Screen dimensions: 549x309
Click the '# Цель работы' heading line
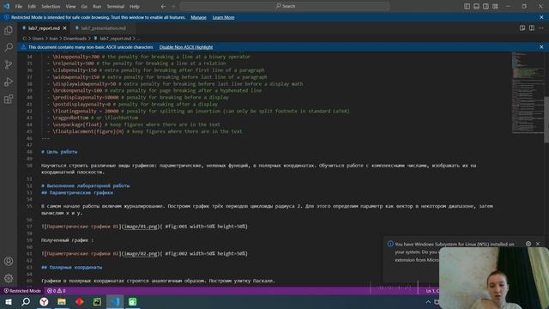point(59,152)
